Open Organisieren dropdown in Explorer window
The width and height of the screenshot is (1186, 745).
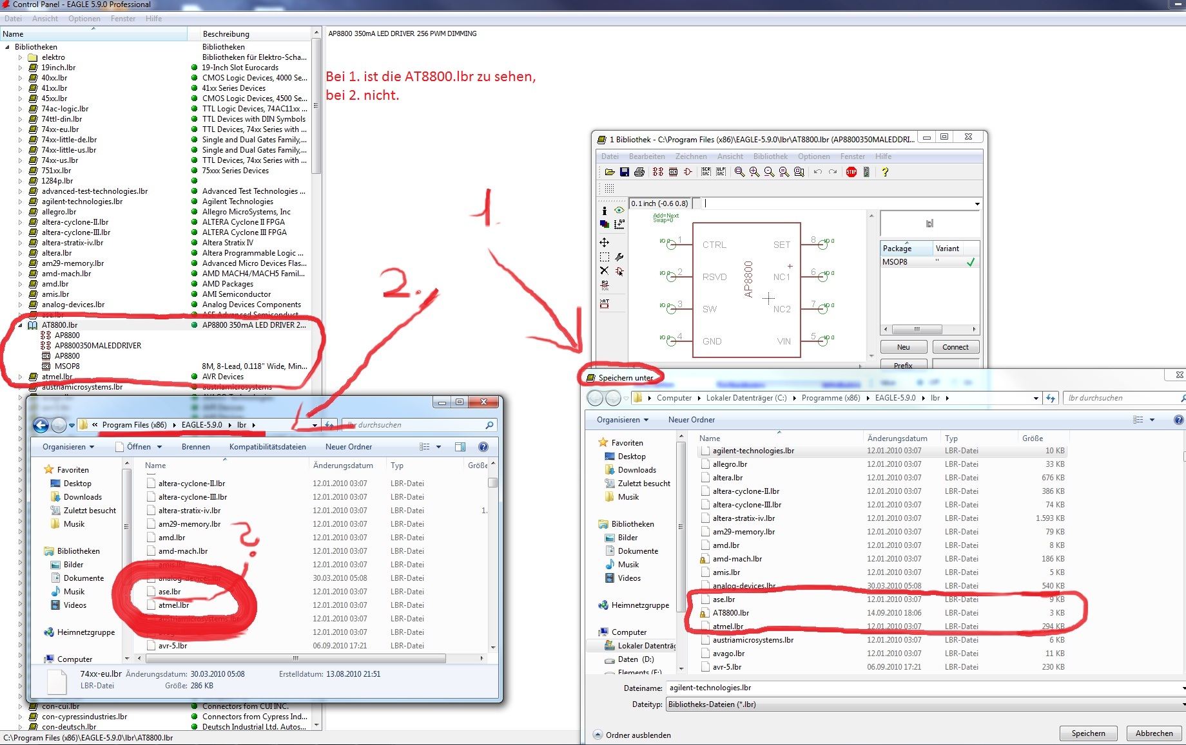68,447
